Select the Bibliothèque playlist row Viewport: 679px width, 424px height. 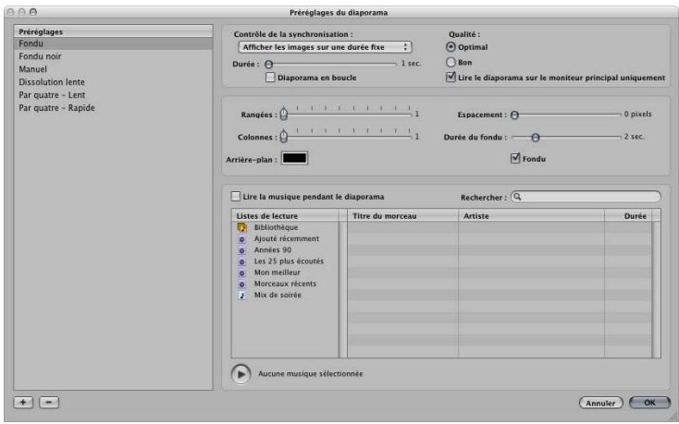tap(285, 227)
